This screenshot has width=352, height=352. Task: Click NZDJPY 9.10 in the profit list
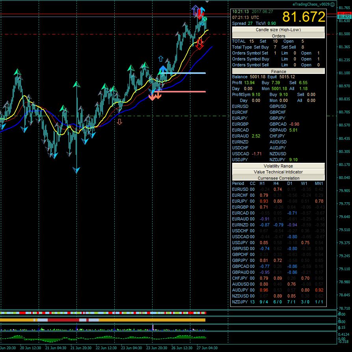click(x=293, y=160)
